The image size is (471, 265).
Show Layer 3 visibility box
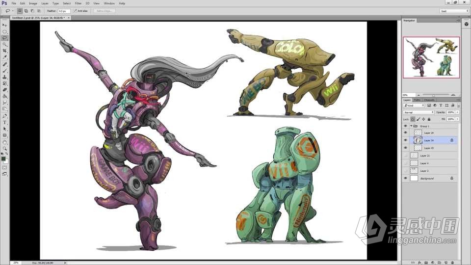406,171
